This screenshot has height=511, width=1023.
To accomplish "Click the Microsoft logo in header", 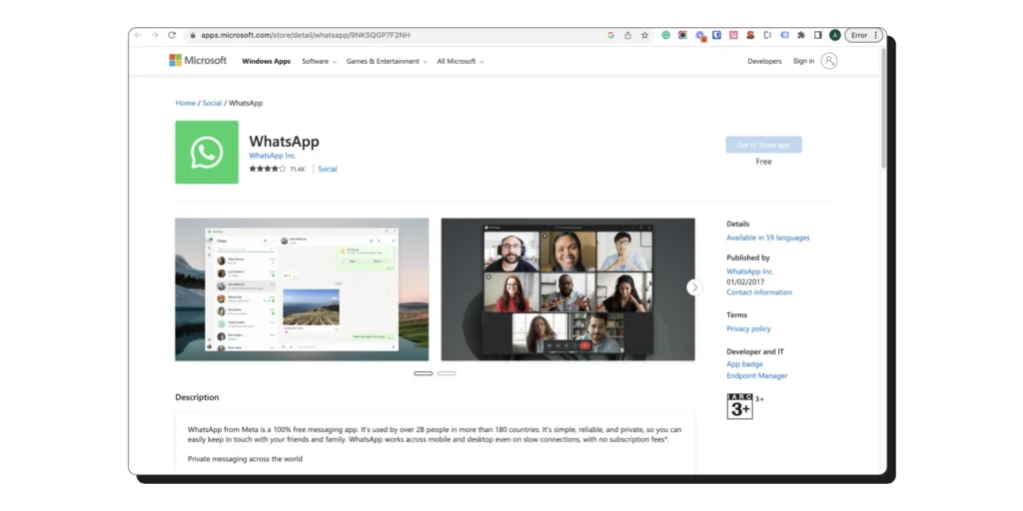I will pyautogui.click(x=198, y=61).
